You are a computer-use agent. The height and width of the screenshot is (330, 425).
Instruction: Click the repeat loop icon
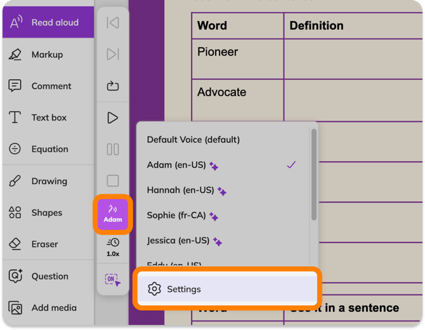tap(113, 86)
